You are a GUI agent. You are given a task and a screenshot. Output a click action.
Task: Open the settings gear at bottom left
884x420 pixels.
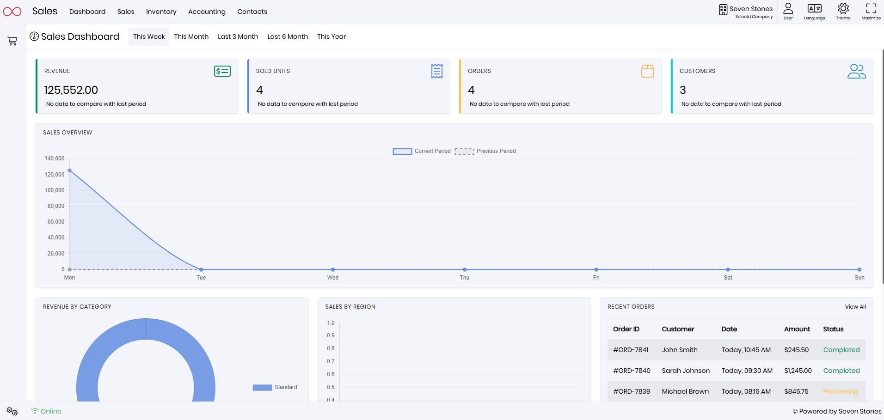click(12, 411)
